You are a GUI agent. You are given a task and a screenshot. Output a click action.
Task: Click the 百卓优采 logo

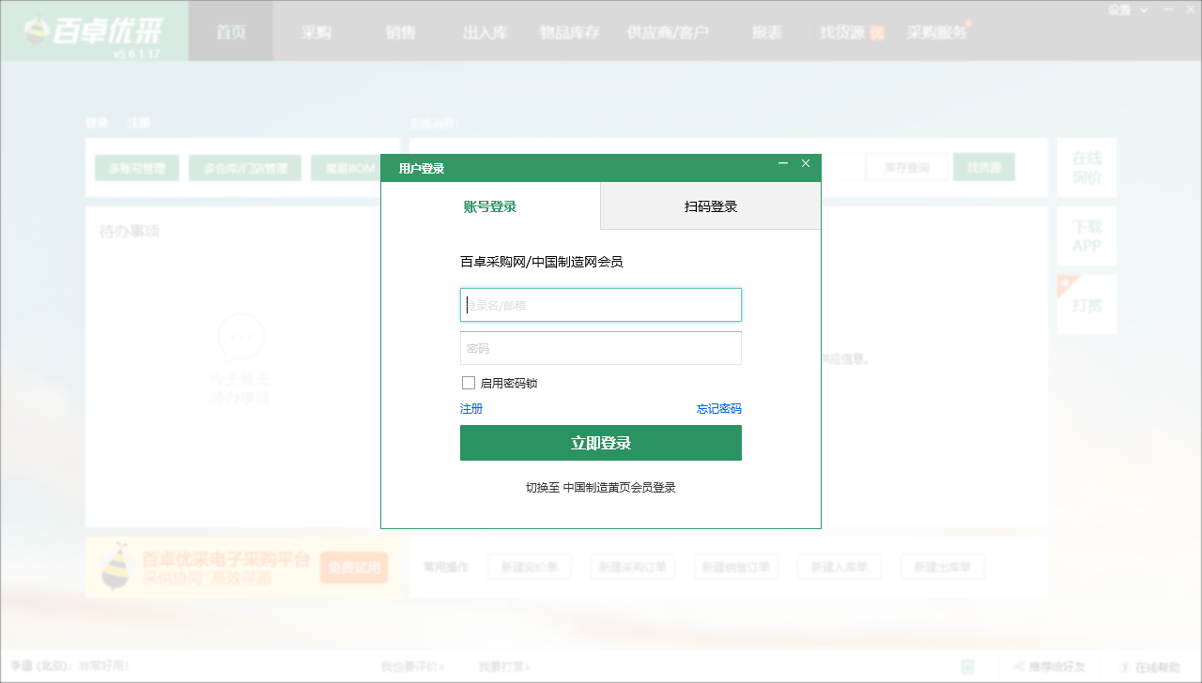pos(94,32)
